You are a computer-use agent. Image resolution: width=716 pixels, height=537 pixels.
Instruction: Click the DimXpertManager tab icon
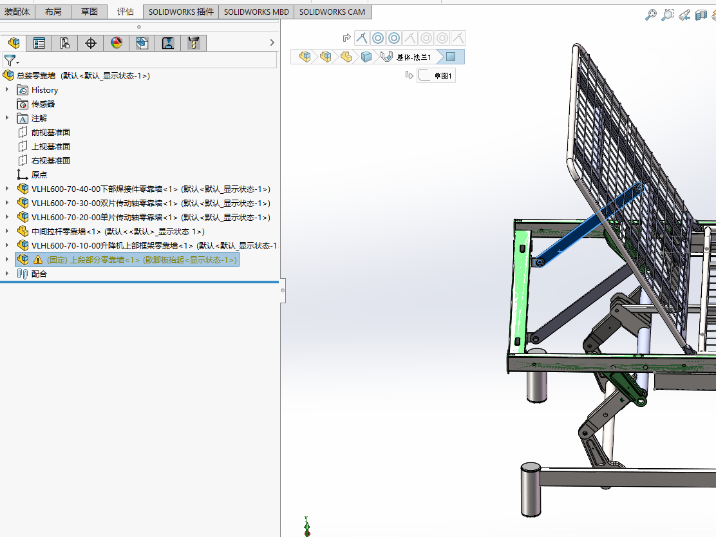90,42
